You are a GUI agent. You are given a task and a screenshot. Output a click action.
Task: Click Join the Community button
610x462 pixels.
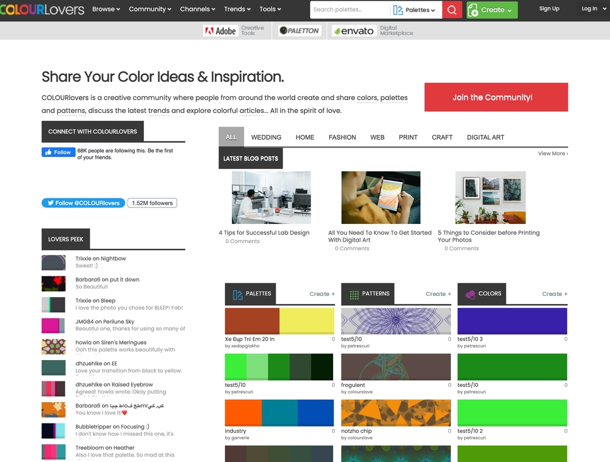tap(495, 97)
